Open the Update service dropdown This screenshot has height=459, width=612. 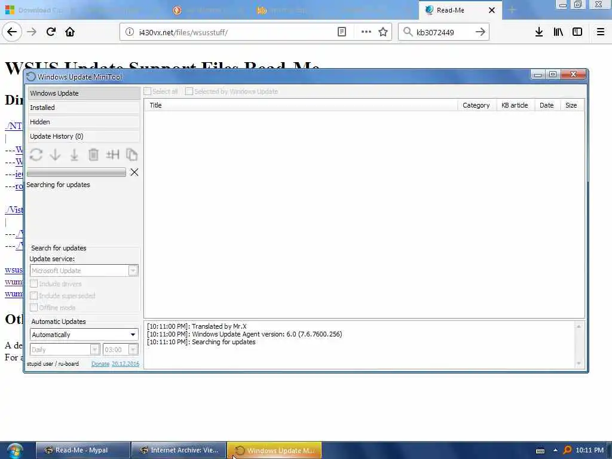click(84, 271)
